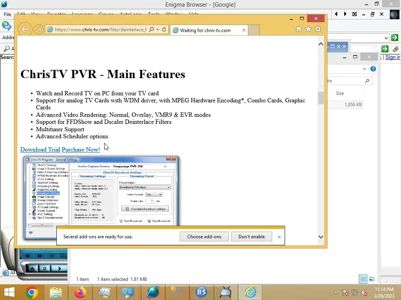Expand the Enigma Browser address dropdown
The image size is (401, 300).
click(x=386, y=38)
